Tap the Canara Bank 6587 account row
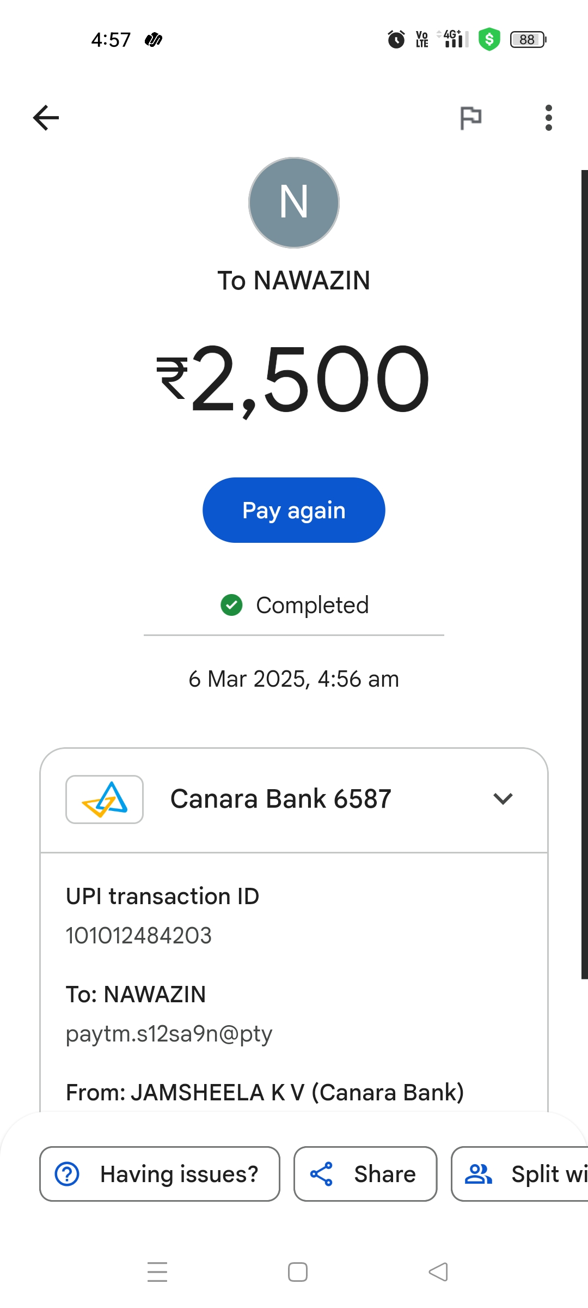 pyautogui.click(x=281, y=800)
